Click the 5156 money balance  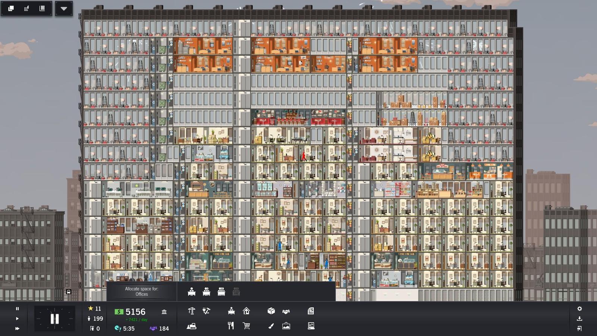135,312
